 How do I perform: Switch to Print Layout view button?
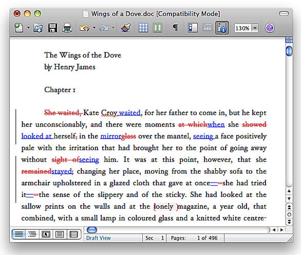click(x=60, y=234)
